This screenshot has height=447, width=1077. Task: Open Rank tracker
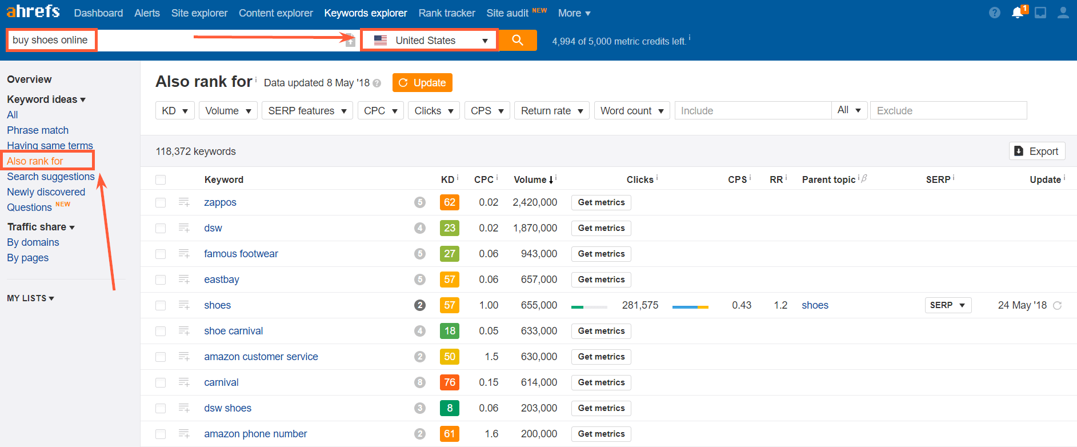pyautogui.click(x=447, y=13)
